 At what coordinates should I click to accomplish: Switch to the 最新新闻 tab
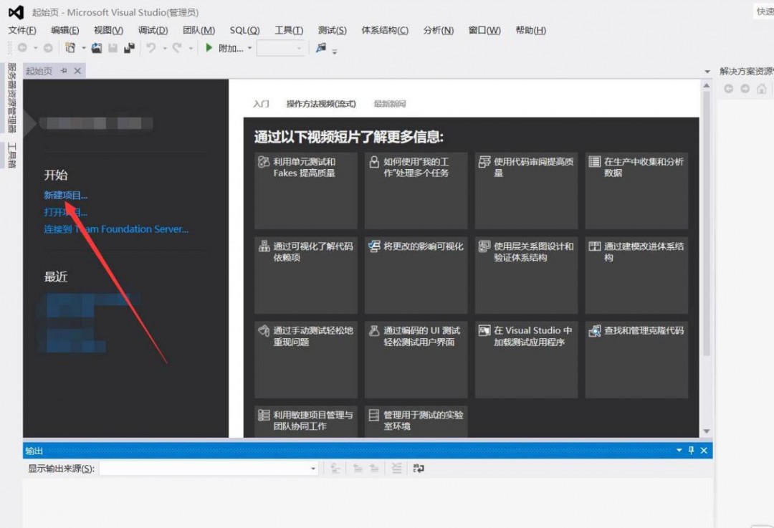coord(391,103)
